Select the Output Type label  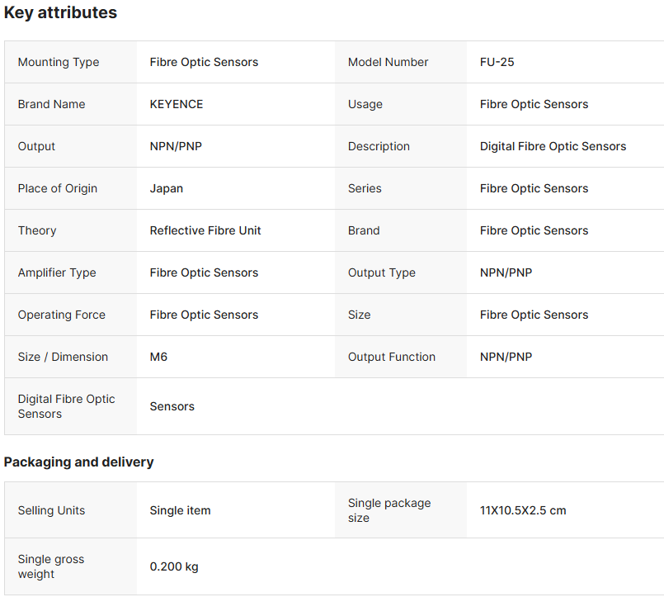coord(381,272)
